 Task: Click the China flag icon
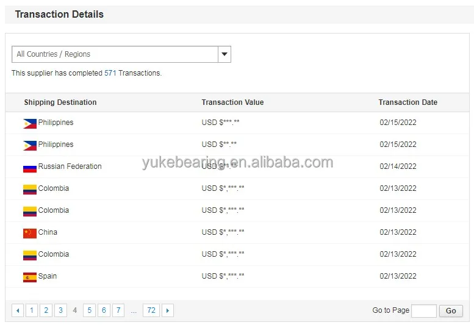(x=30, y=233)
